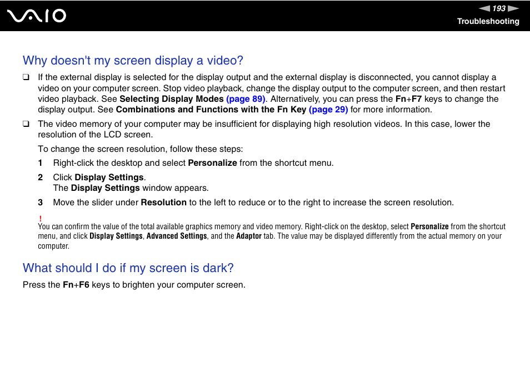
Task: Open the page number 193 indicator
Action: pyautogui.click(x=498, y=8)
